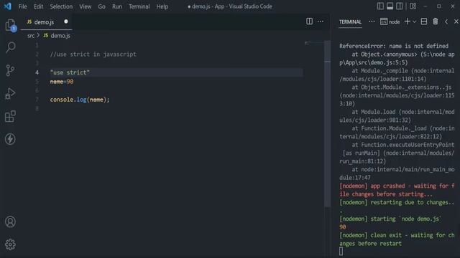
Task: Click the clean exit nodemon message
Action: pos(397,239)
